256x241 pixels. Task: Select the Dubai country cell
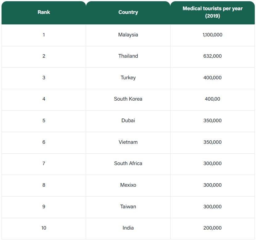click(x=128, y=121)
